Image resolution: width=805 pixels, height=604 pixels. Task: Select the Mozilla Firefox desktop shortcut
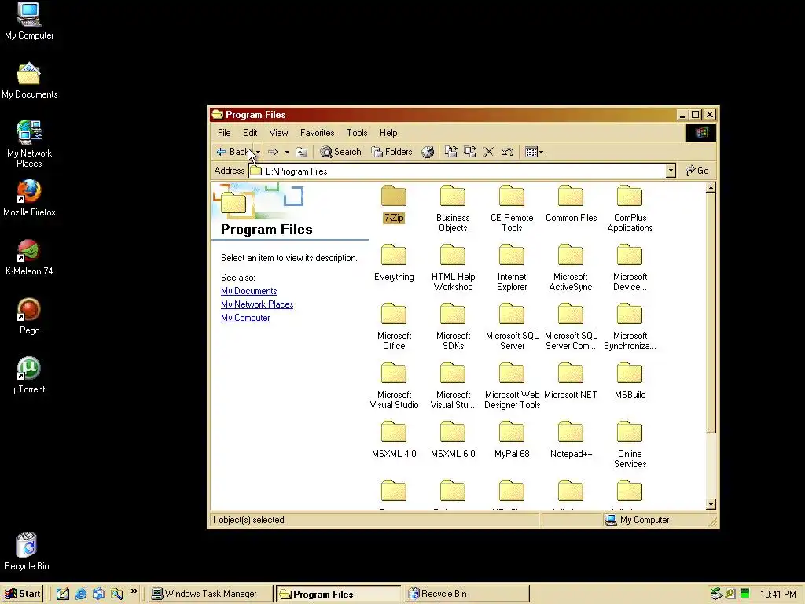pyautogui.click(x=29, y=198)
